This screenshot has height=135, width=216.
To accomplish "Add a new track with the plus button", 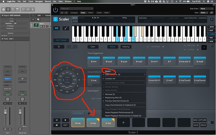I will click(x=33, y=19).
